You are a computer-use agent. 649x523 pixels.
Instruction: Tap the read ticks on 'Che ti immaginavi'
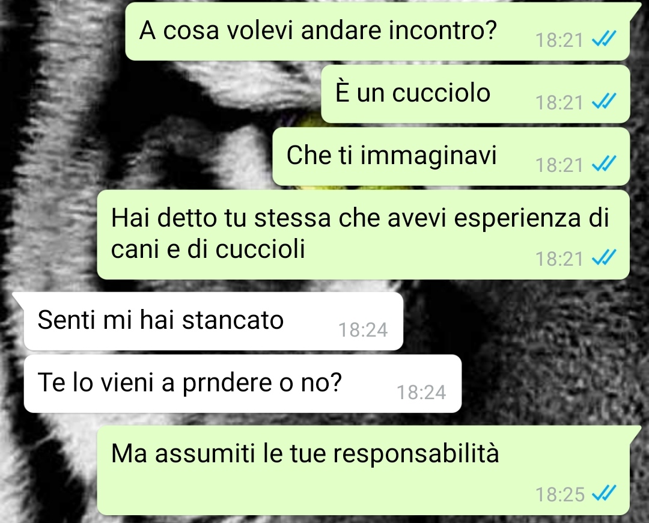[604, 163]
